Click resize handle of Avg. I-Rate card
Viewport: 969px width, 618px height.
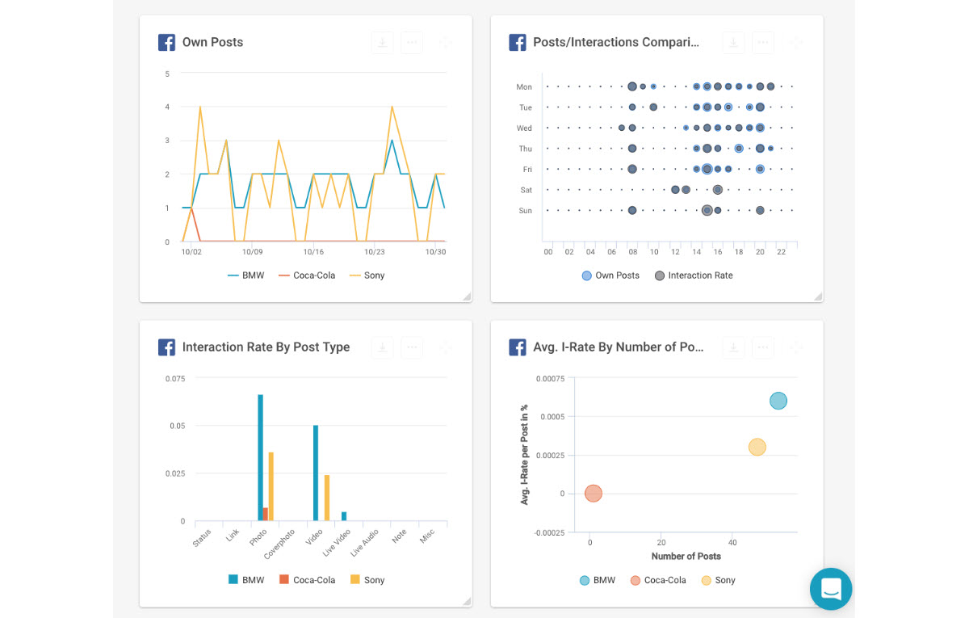[818, 602]
